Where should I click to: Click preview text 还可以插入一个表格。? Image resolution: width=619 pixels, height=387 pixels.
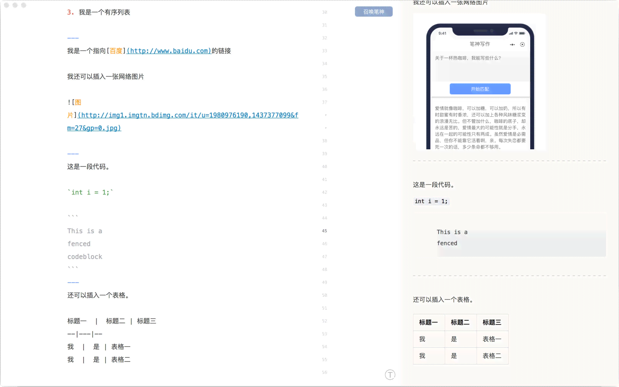tap(444, 299)
